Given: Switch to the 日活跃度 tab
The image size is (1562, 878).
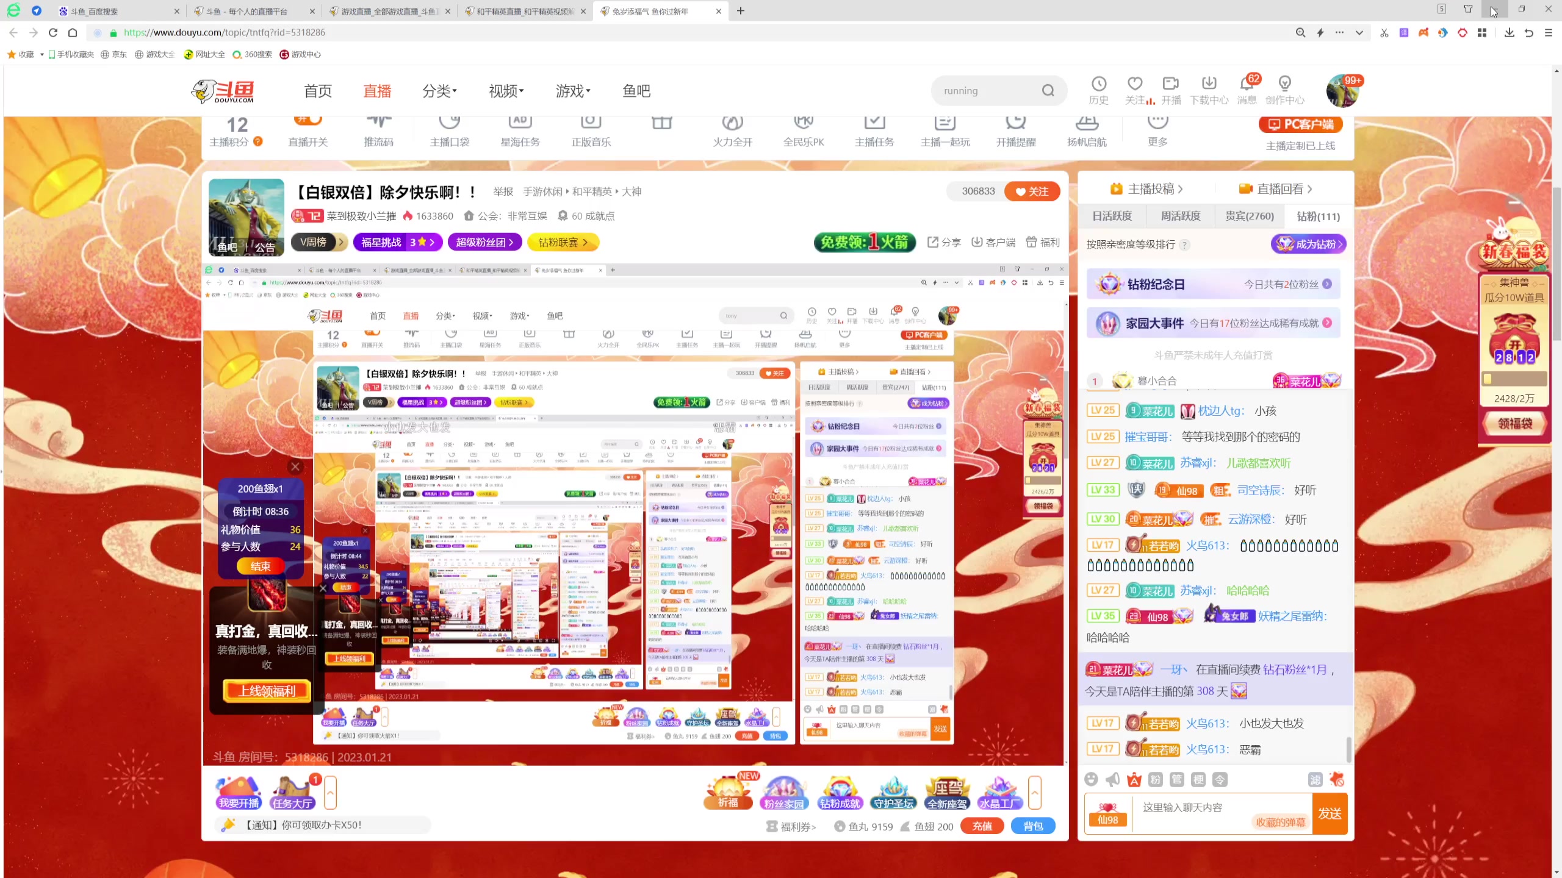Looking at the screenshot, I should [1112, 216].
